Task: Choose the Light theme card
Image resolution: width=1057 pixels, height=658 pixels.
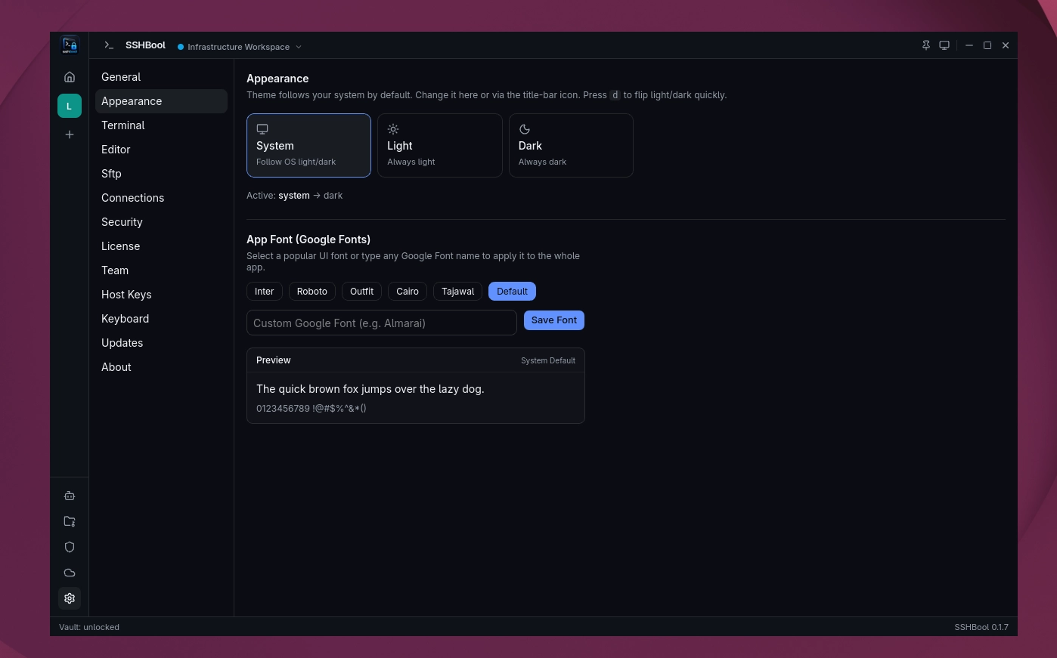Action: 440,145
